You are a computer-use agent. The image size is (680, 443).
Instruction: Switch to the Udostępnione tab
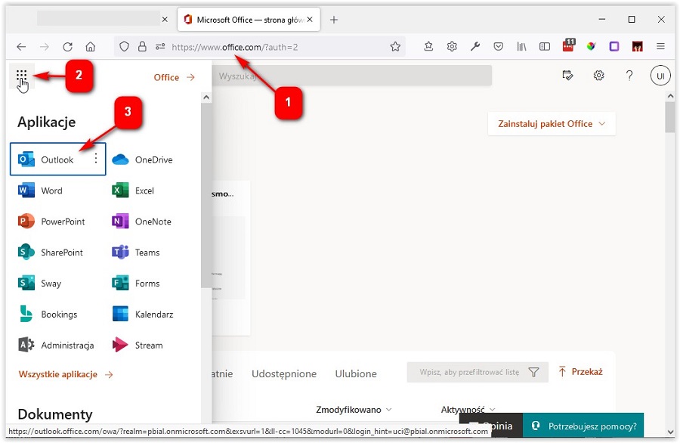point(284,373)
